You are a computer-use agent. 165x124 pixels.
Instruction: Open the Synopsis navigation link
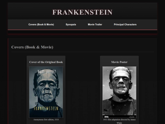(71, 24)
